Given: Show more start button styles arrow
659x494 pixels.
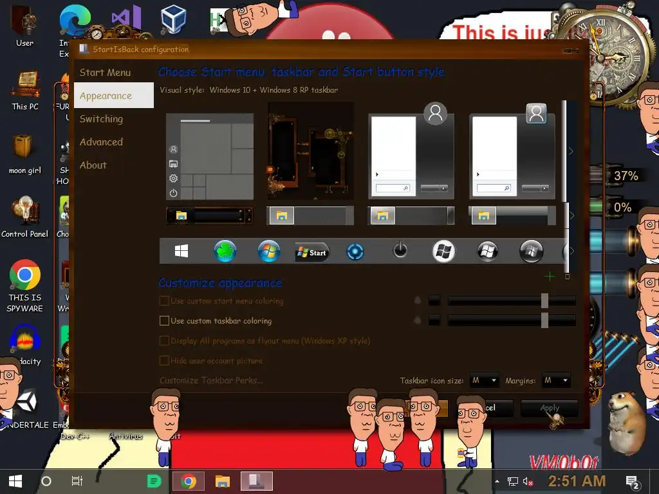Looking at the screenshot, I should (571, 251).
